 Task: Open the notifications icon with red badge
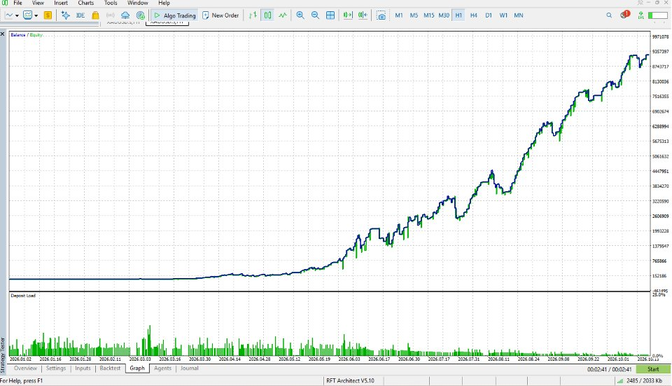625,15
